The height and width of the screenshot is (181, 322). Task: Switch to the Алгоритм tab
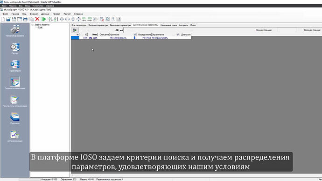[183, 25]
